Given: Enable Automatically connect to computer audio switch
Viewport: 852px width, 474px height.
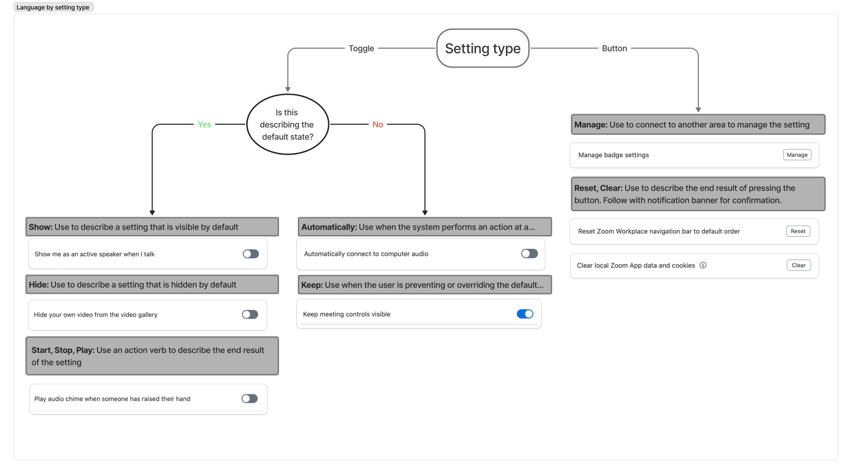Looking at the screenshot, I should point(529,254).
